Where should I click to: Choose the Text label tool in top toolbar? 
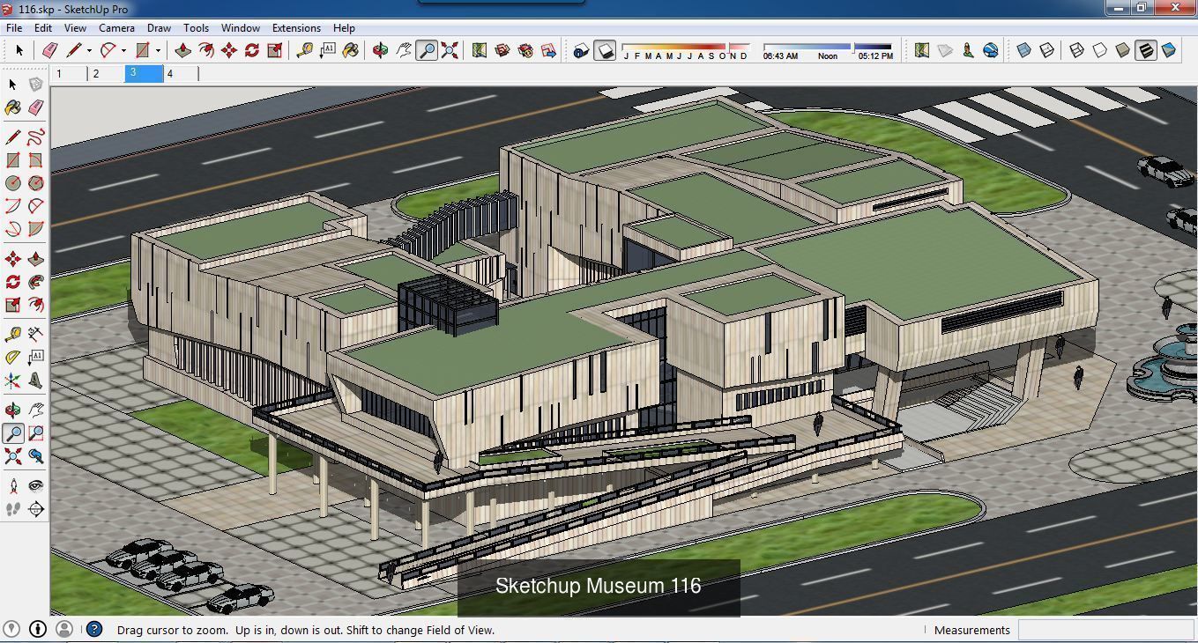[x=327, y=50]
